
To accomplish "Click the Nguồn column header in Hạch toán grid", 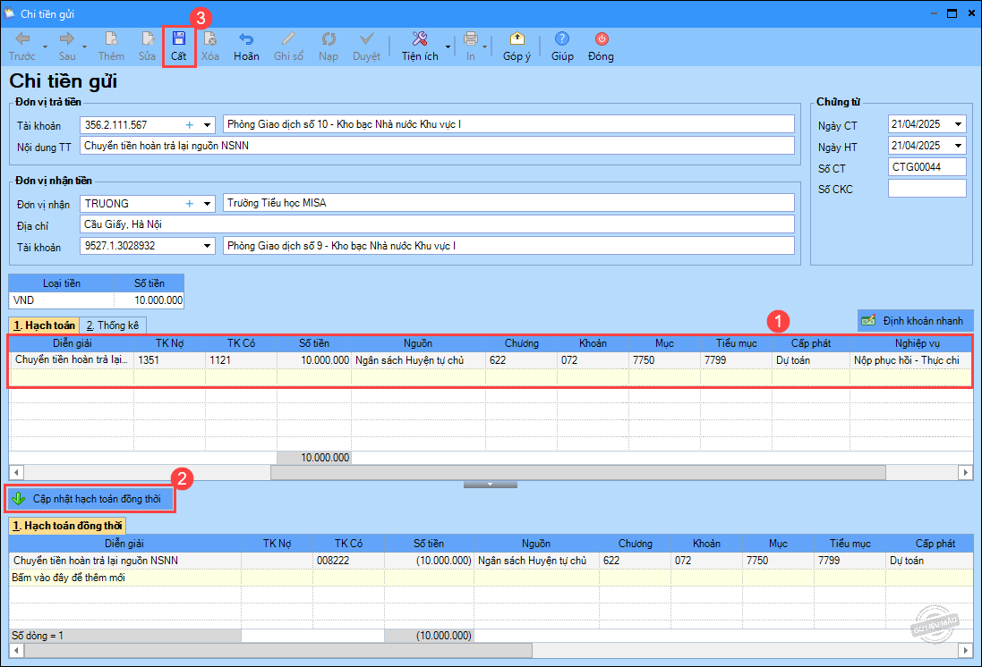I will click(x=418, y=343).
